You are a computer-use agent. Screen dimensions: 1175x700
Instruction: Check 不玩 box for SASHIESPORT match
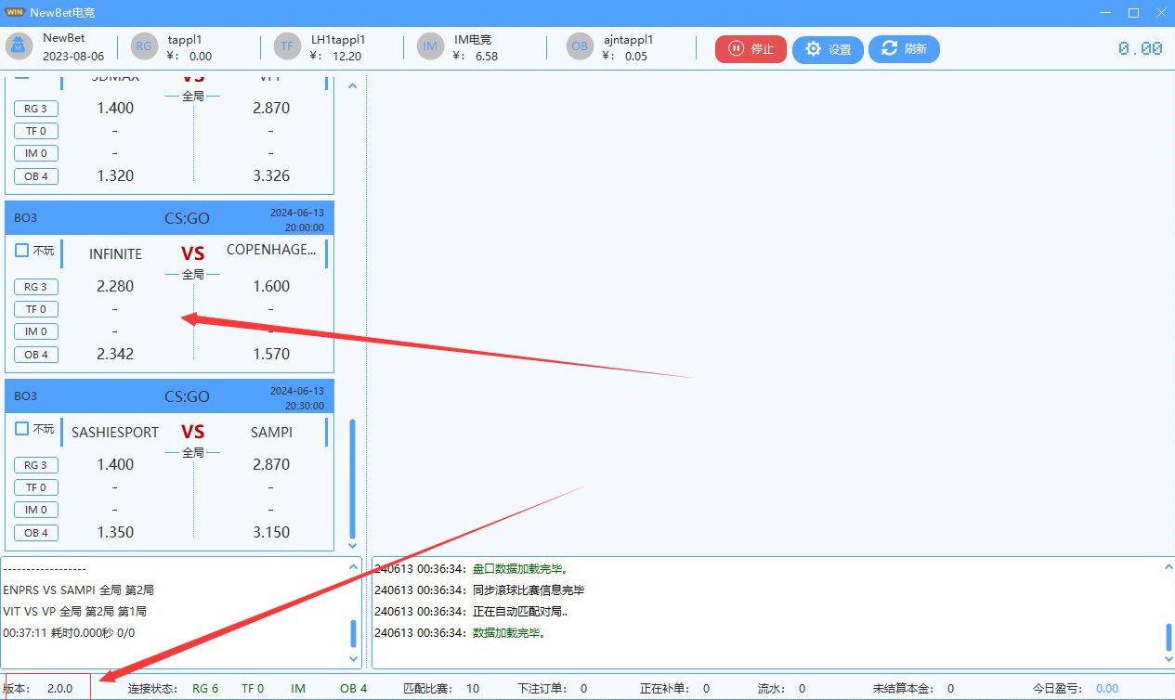22,429
